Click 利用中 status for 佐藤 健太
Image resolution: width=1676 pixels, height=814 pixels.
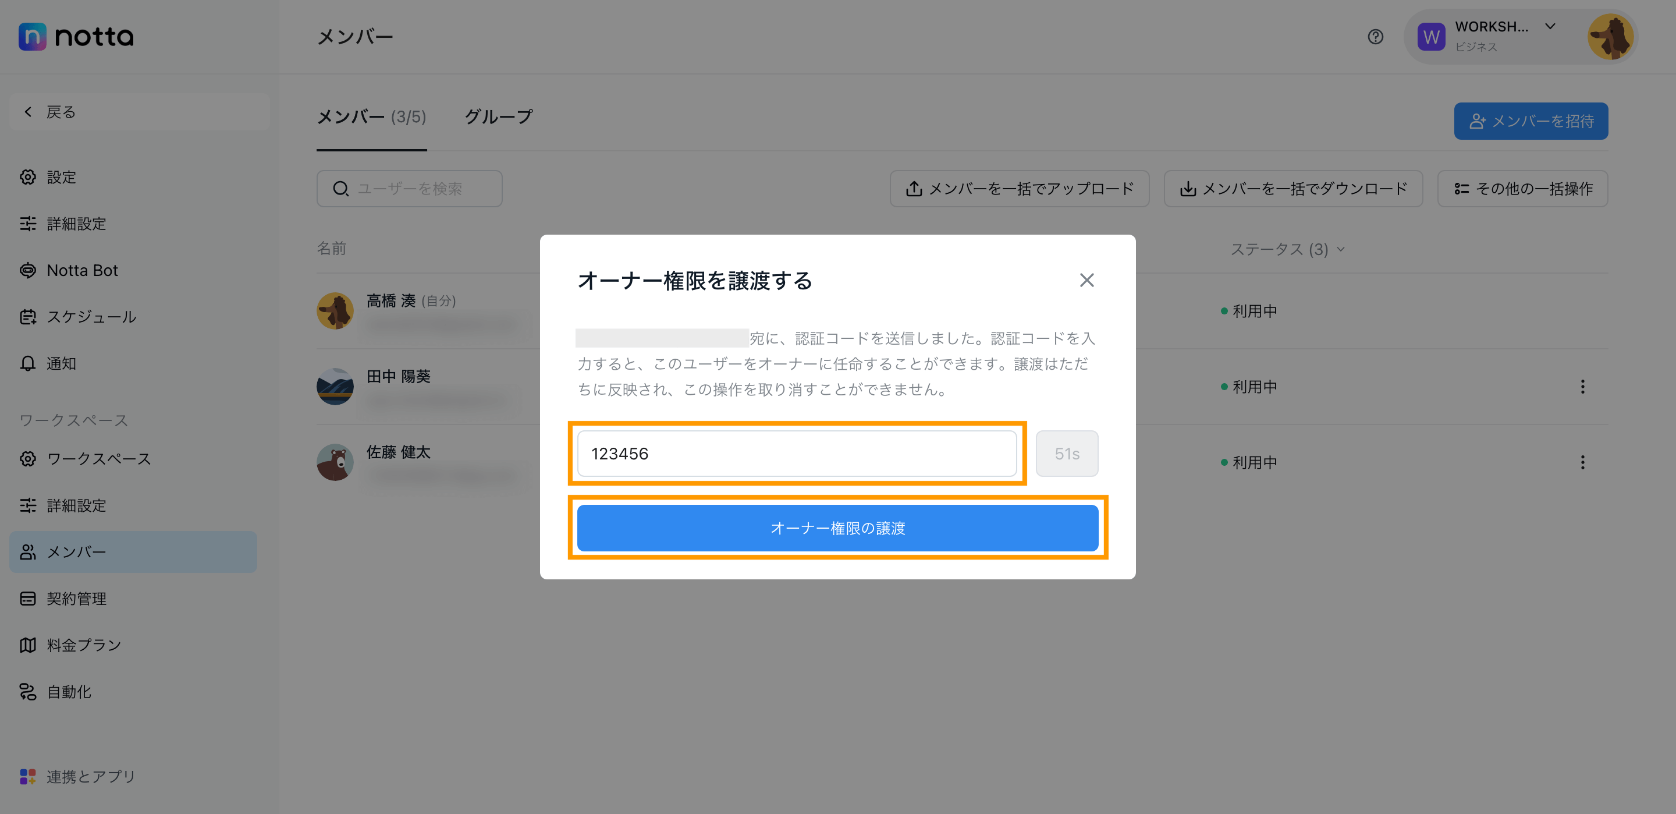tap(1249, 462)
